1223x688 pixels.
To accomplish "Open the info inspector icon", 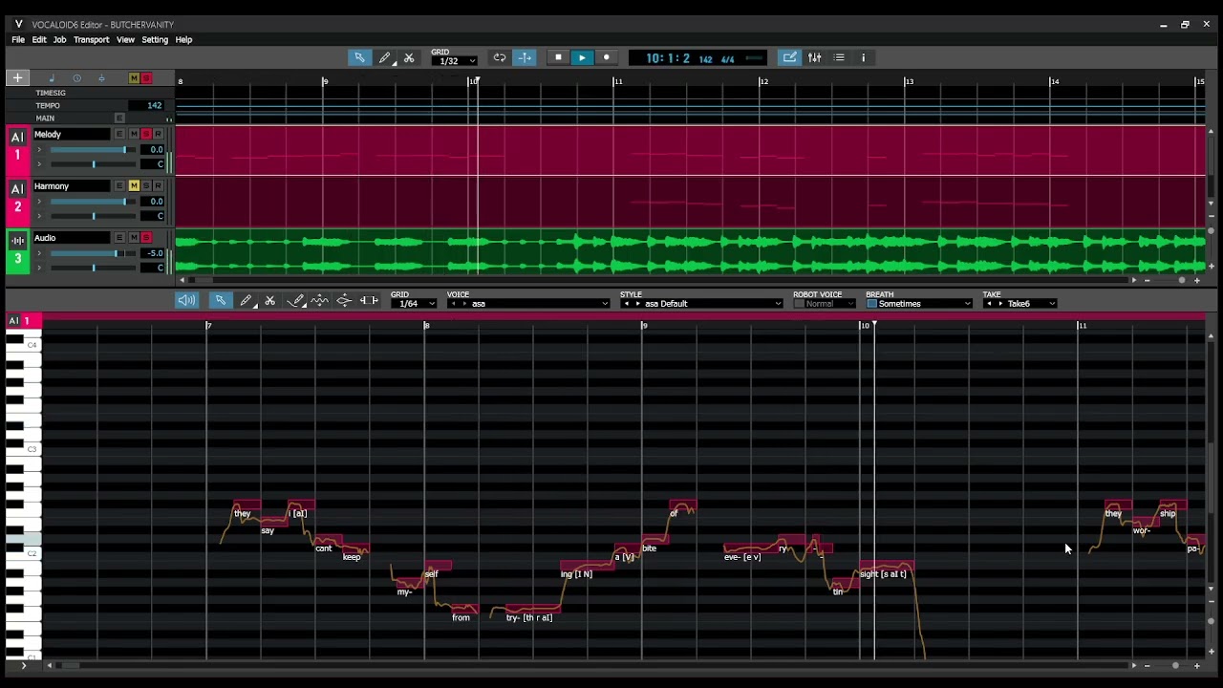I will [863, 57].
